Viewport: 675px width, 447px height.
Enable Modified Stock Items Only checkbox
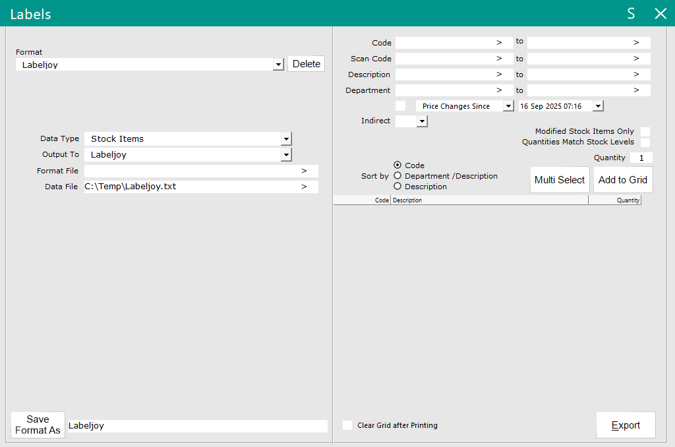click(x=645, y=132)
